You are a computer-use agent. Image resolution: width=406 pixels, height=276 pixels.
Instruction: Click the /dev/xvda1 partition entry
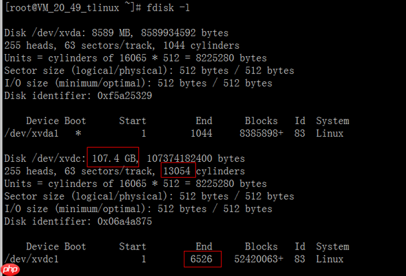31,133
